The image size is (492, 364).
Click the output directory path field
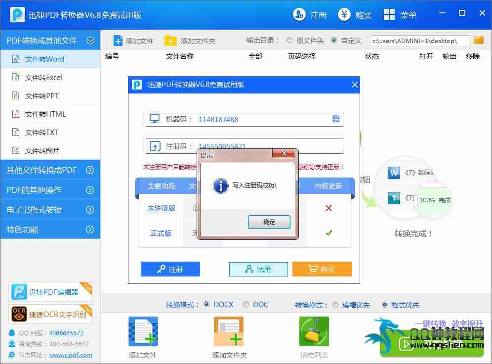420,41
